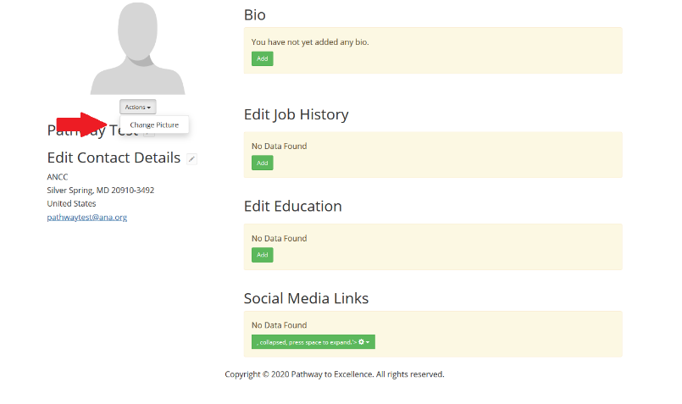Select the Edit Job History heading
Viewport: 682px width, 404px height.
[296, 114]
